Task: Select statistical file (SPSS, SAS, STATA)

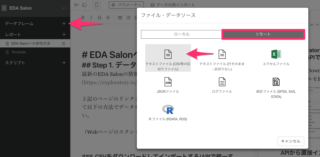Action: click(276, 88)
